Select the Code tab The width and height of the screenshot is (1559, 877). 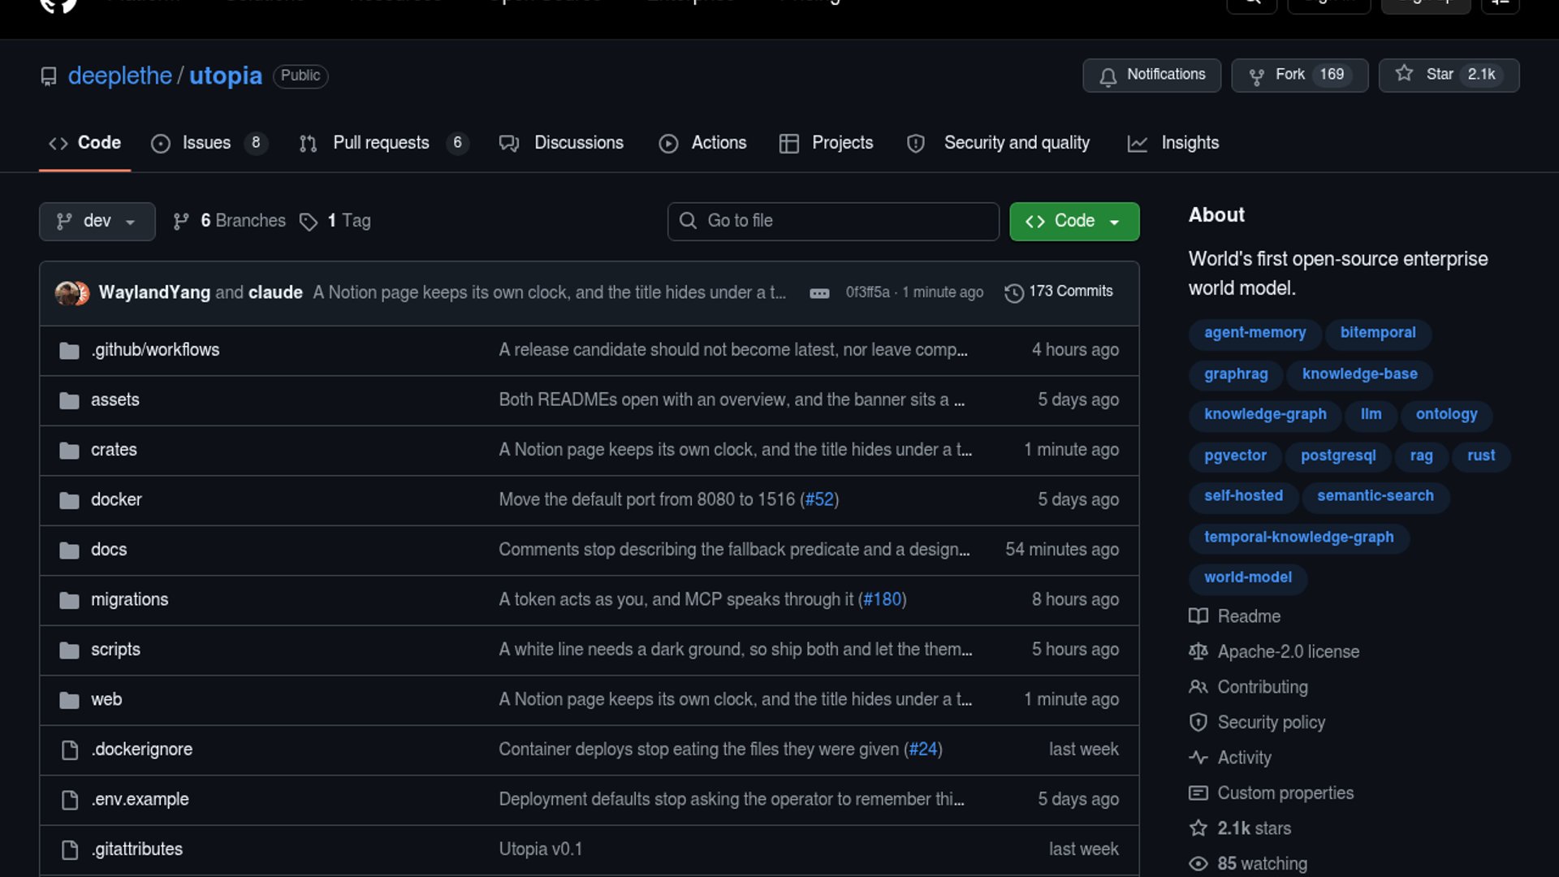tap(84, 143)
